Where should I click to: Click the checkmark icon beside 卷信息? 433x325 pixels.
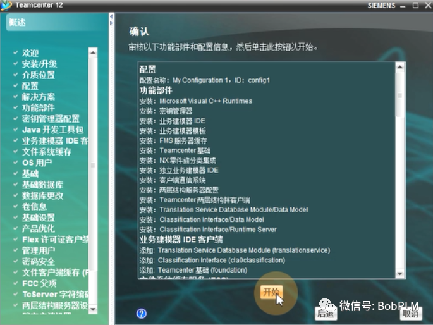pyautogui.click(x=15, y=206)
